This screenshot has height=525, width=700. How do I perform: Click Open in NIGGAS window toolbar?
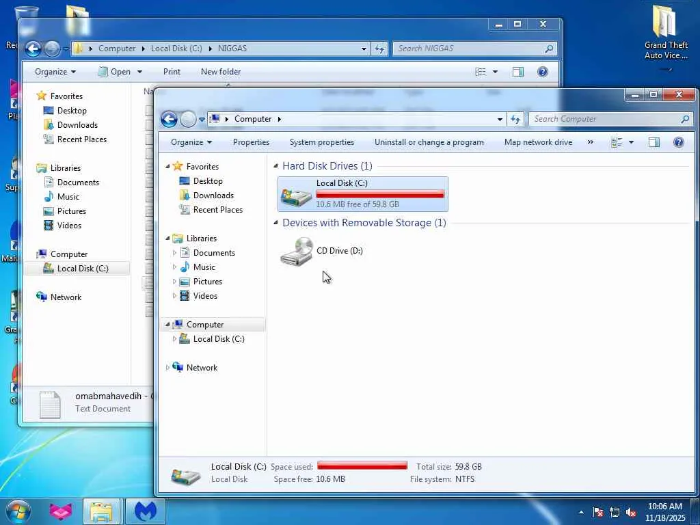114,72
